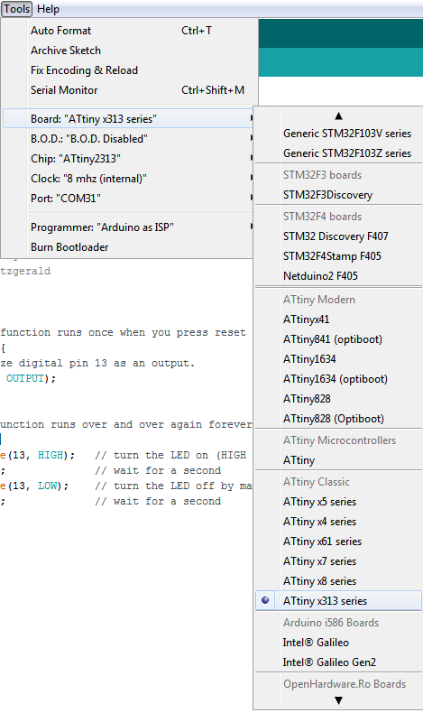The image size is (423, 713).
Task: Open the Port COM31 submenu
Action: click(128, 199)
